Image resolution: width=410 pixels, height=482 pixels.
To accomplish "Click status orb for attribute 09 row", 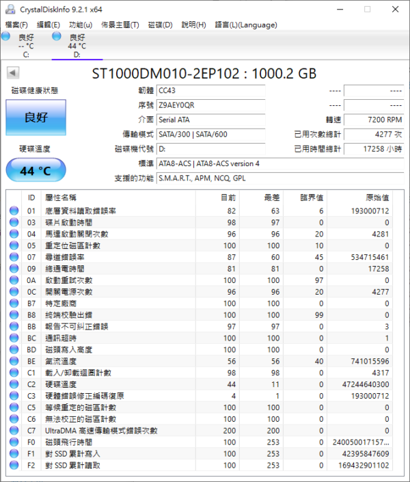I will click(x=14, y=269).
